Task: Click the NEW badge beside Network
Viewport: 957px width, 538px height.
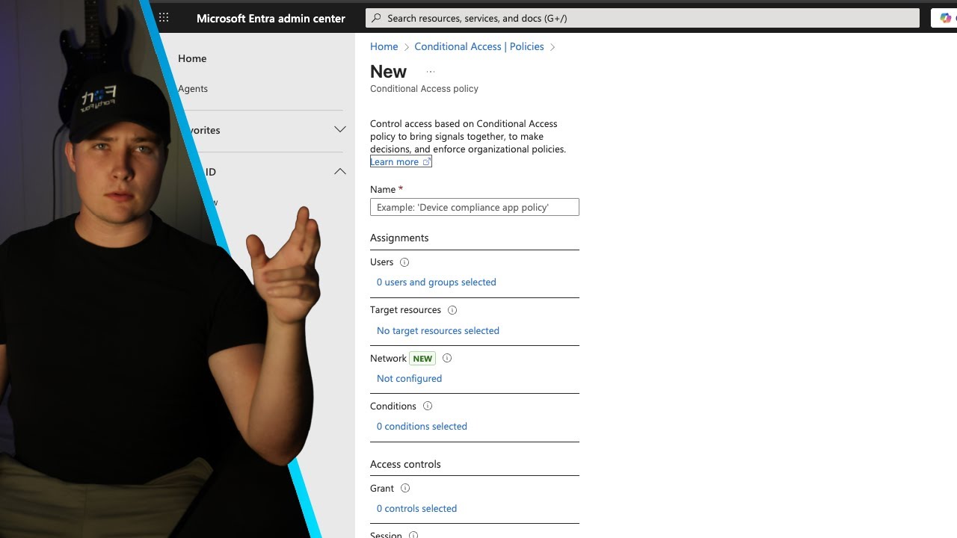Action: 422,359
